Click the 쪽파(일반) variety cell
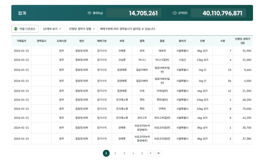 [x=162, y=100]
